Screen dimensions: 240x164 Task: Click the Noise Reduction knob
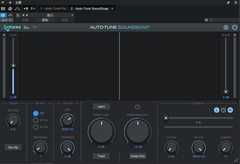point(138,131)
